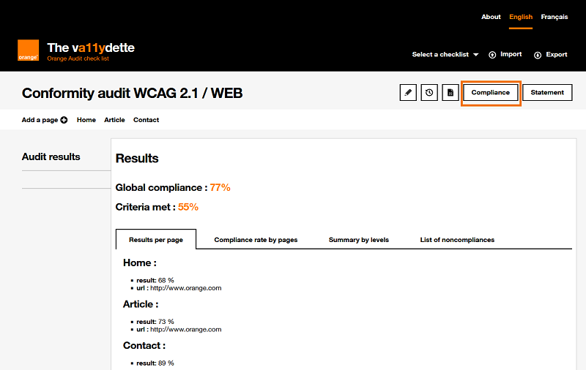Switch language to Français
The image size is (586, 370).
(555, 17)
